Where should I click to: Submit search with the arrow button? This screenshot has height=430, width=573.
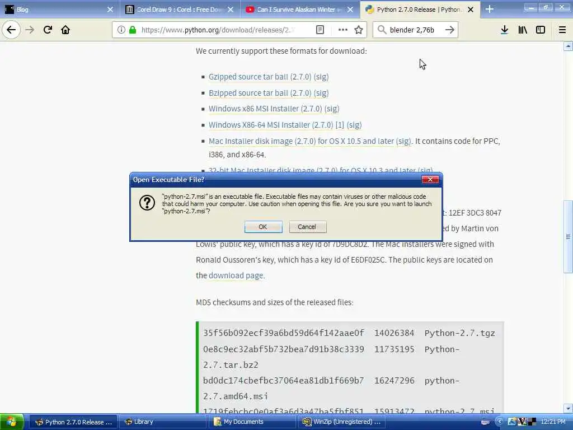pos(450,30)
